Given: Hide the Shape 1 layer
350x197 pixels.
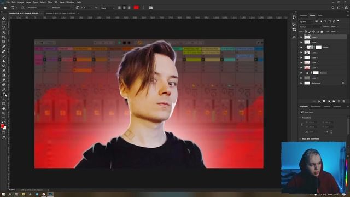Looking at the screenshot, I should point(301,48).
